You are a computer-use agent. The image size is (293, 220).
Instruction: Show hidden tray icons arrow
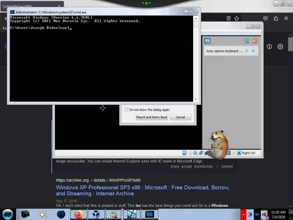[x=243, y=214]
